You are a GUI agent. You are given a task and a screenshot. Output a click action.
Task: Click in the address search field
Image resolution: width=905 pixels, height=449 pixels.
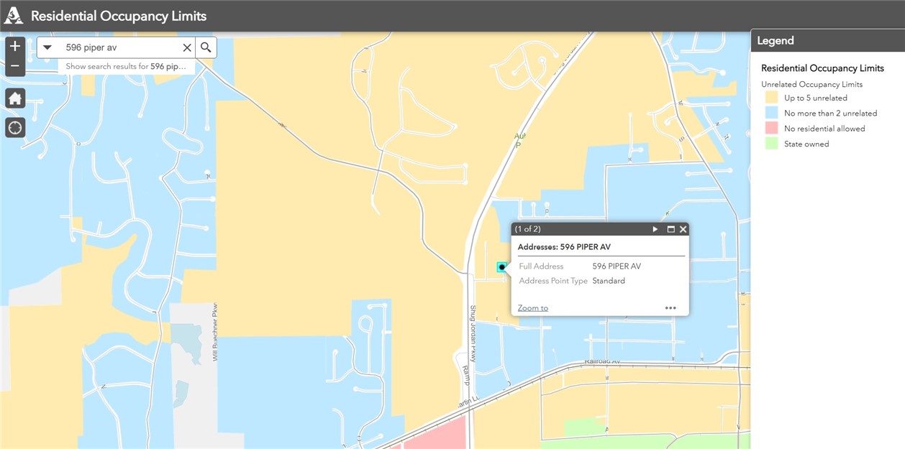tap(119, 47)
